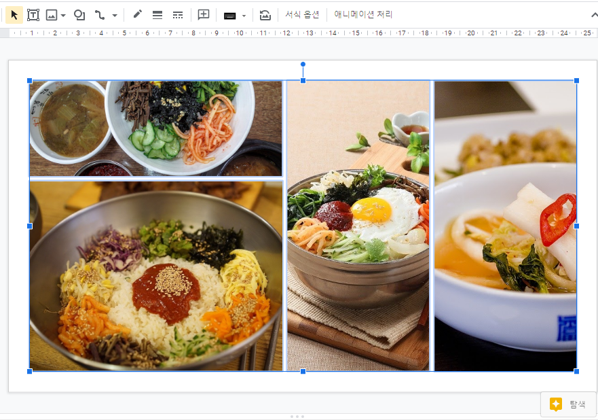598x420 pixels.
Task: Click the add comment icon
Action: coord(204,15)
